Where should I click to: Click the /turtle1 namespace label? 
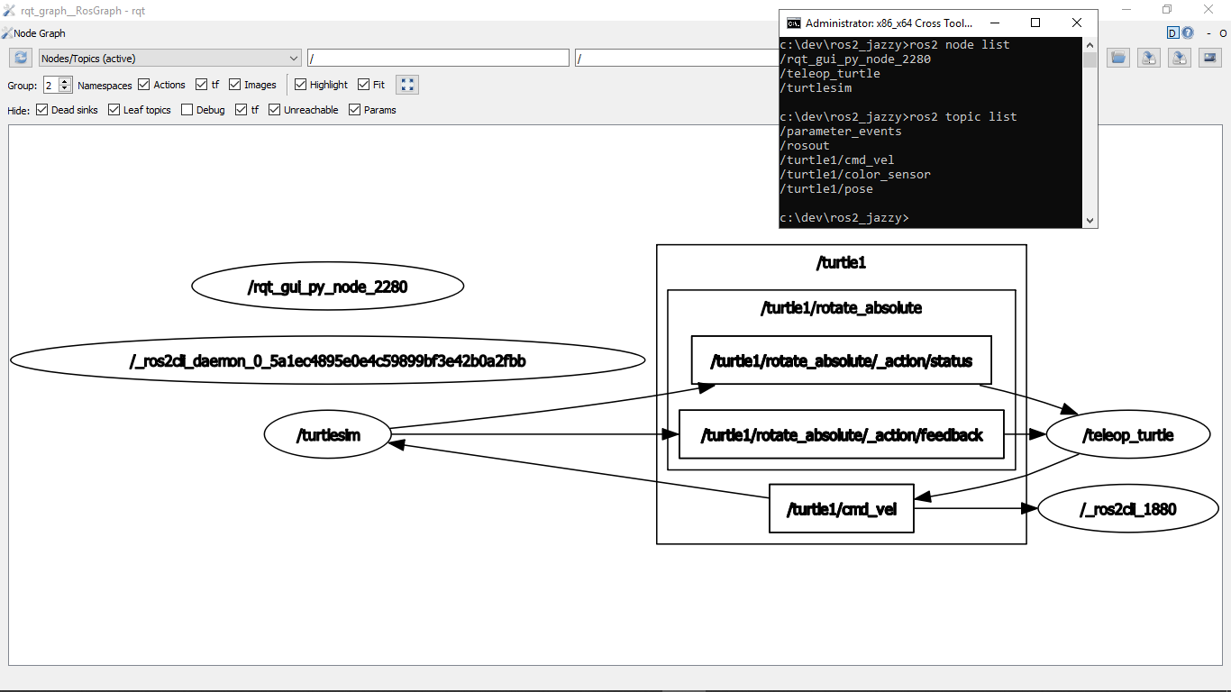(841, 263)
